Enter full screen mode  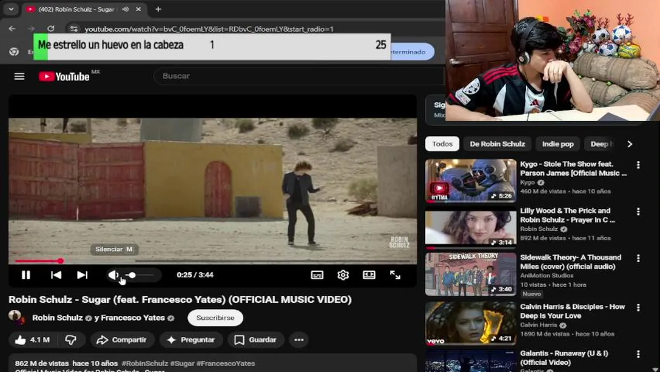tap(395, 275)
